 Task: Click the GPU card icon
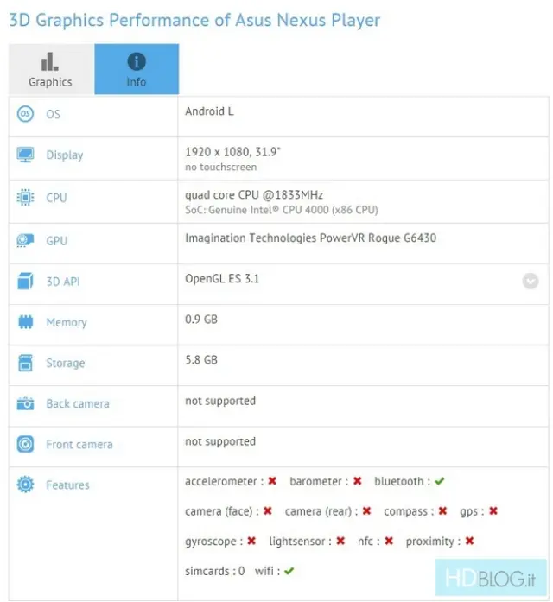click(25, 240)
